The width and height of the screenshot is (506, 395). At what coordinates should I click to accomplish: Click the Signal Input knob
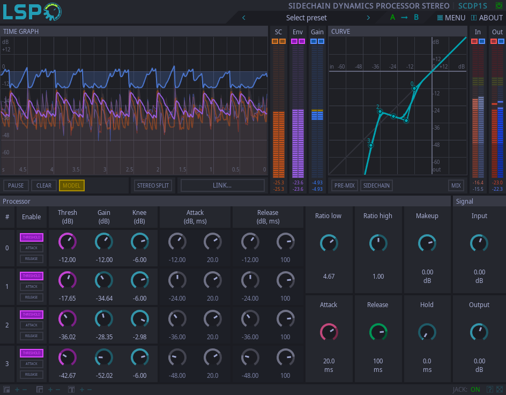click(x=479, y=243)
